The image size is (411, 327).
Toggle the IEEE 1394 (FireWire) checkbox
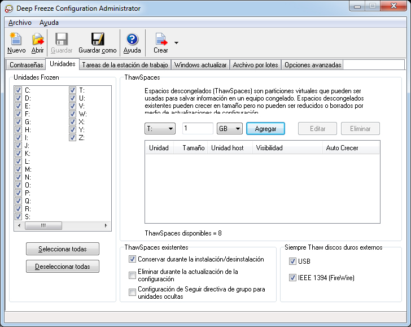292,277
